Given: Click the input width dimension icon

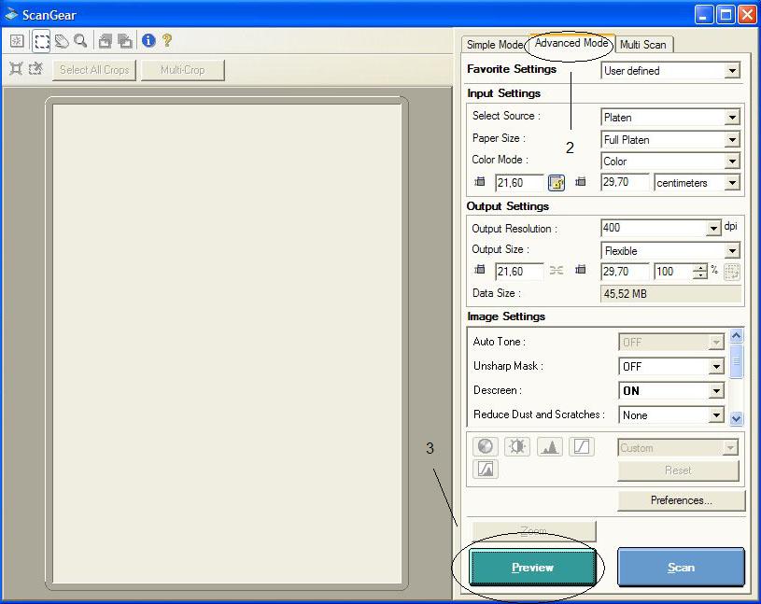Looking at the screenshot, I should click(x=480, y=182).
